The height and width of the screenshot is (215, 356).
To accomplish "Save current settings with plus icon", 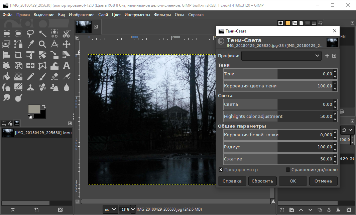I will tap(327, 56).
